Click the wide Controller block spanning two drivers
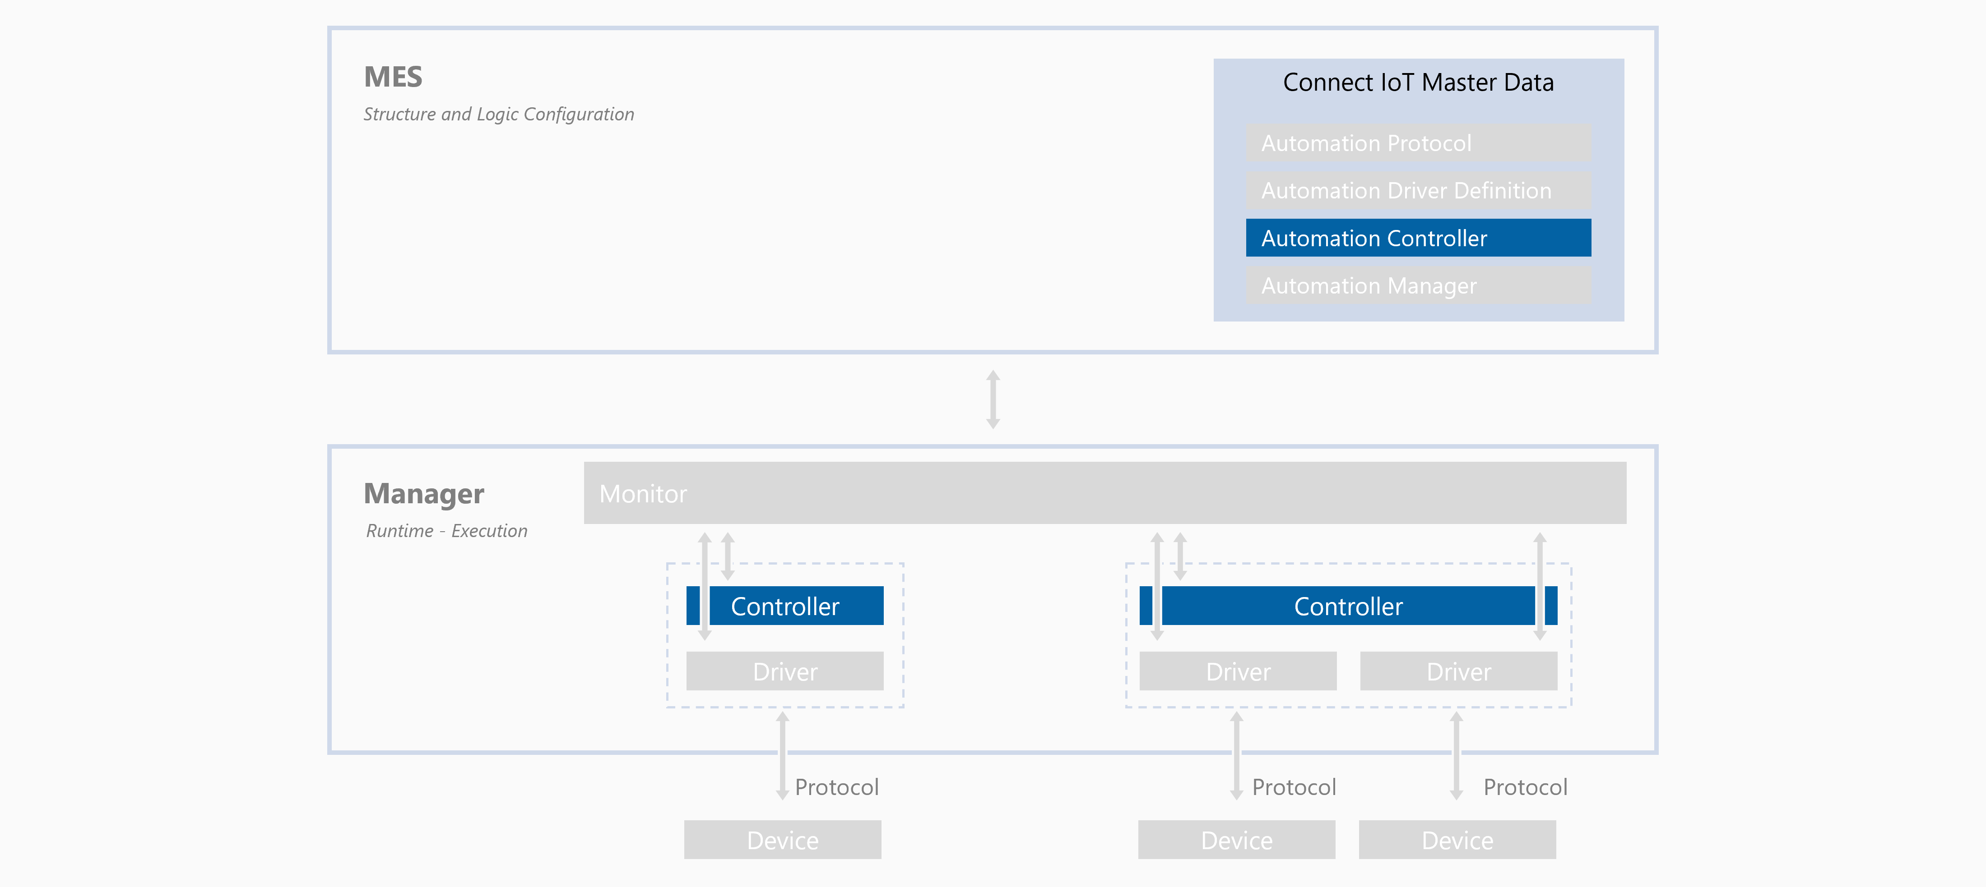Image resolution: width=1986 pixels, height=887 pixels. pyautogui.click(x=1348, y=606)
